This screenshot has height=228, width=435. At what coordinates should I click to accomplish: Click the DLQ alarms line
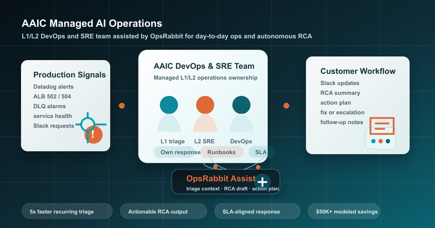coord(50,106)
